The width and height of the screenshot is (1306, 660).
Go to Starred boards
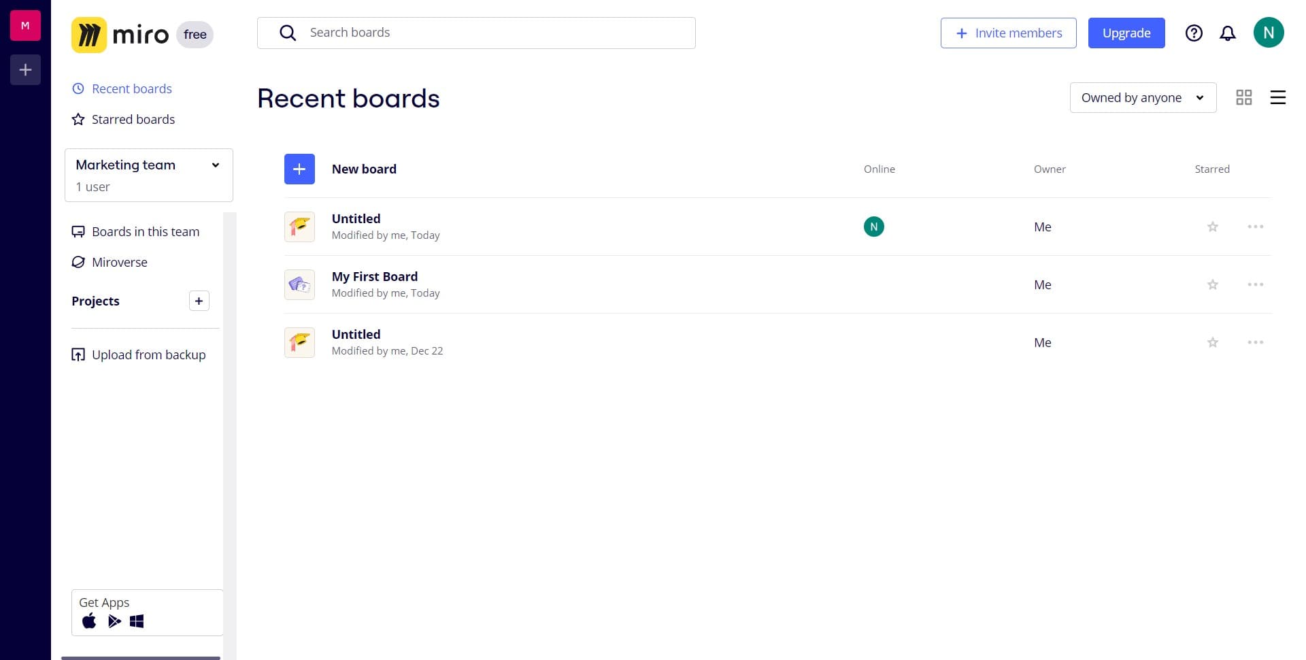click(133, 119)
